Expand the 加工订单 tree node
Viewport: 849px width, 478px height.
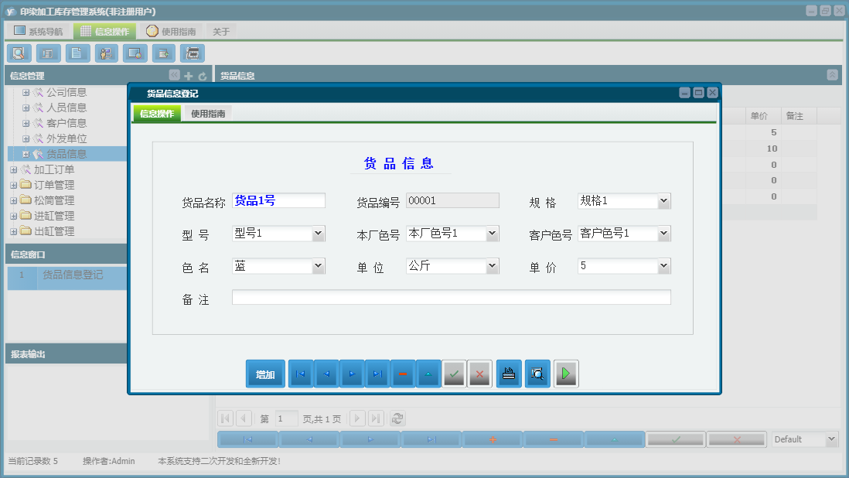pyautogui.click(x=14, y=170)
